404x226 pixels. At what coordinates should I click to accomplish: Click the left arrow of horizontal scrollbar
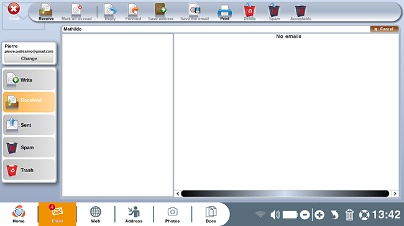point(178,194)
